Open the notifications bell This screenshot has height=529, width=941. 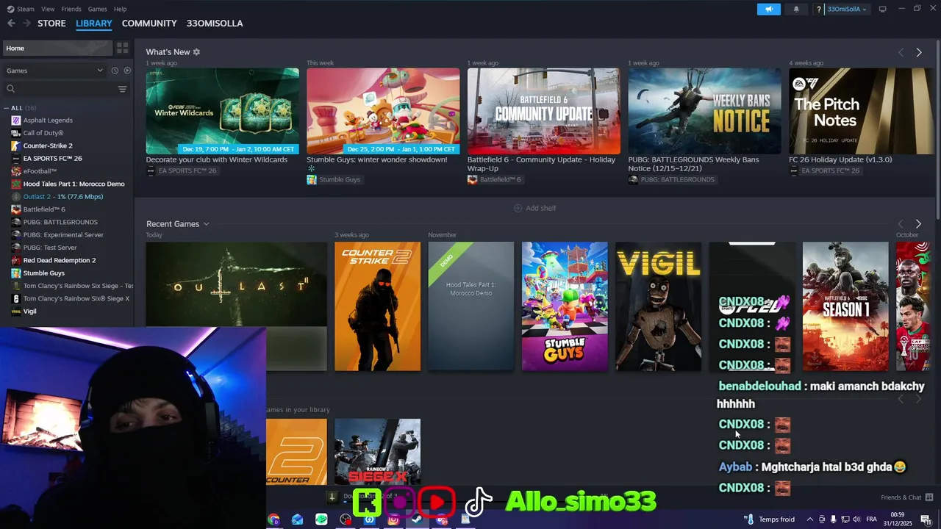(796, 9)
